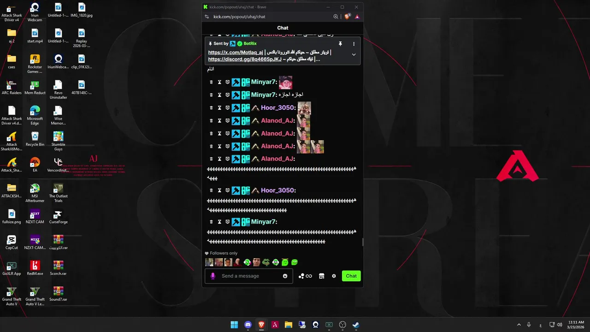Delete Hoor_3050's long symbol message
The image size is (590, 332).
tap(212, 190)
